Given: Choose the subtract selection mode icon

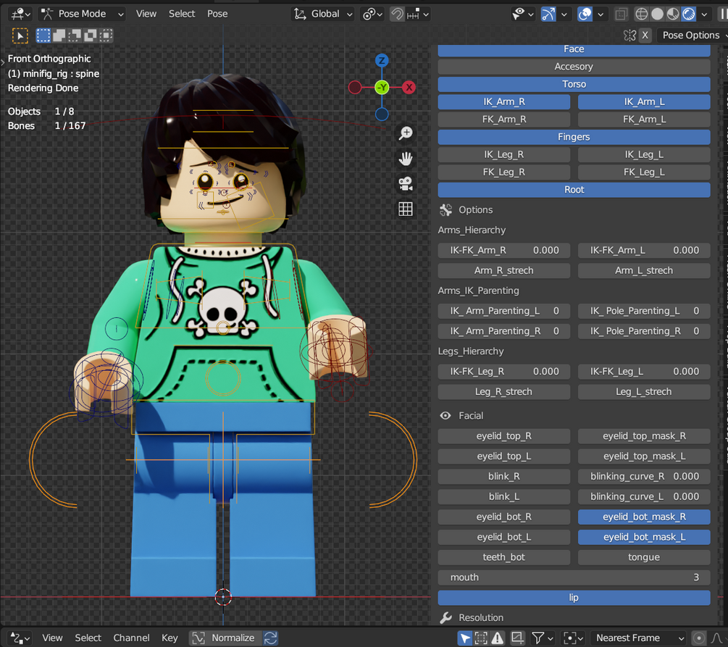Looking at the screenshot, I should [x=75, y=36].
